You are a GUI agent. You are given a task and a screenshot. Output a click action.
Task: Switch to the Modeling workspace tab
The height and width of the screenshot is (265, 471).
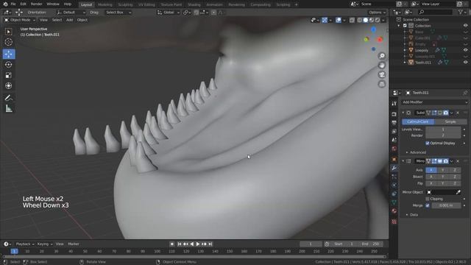(105, 4)
